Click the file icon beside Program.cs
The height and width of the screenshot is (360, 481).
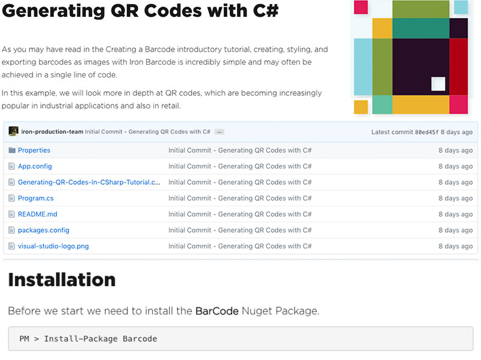click(x=11, y=198)
